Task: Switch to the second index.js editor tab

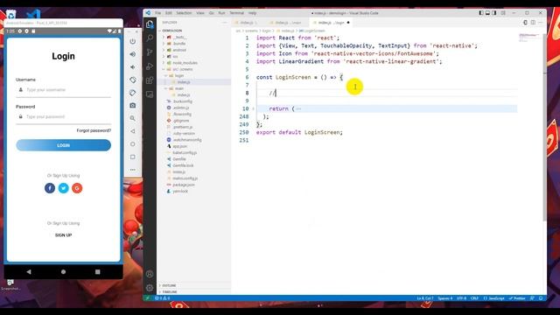Action: (x=288, y=23)
